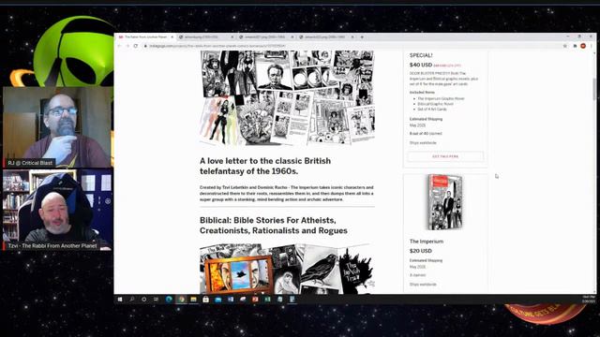This screenshot has height=337, width=600.
Task: Click 'The Imperium Graphic Novel' list item
Action: click(441, 98)
